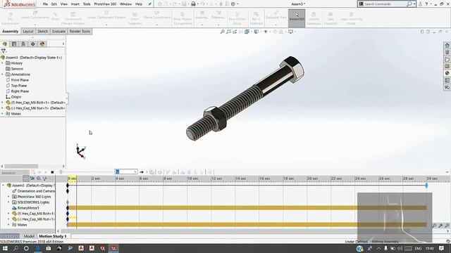Click timeline Zoom In magnifier icon

pyautogui.click(x=440, y=226)
